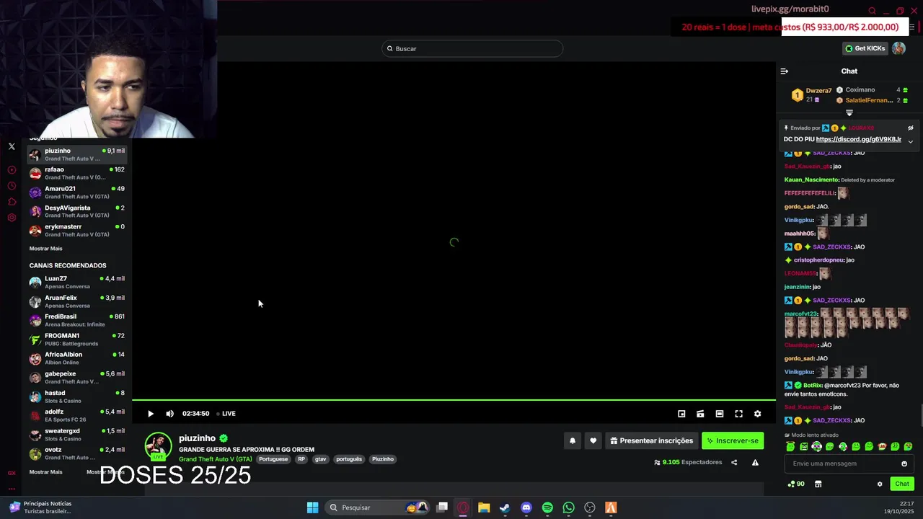The height and width of the screenshot is (519, 923).
Task: Click the Portuguese language tag
Action: tap(273, 459)
